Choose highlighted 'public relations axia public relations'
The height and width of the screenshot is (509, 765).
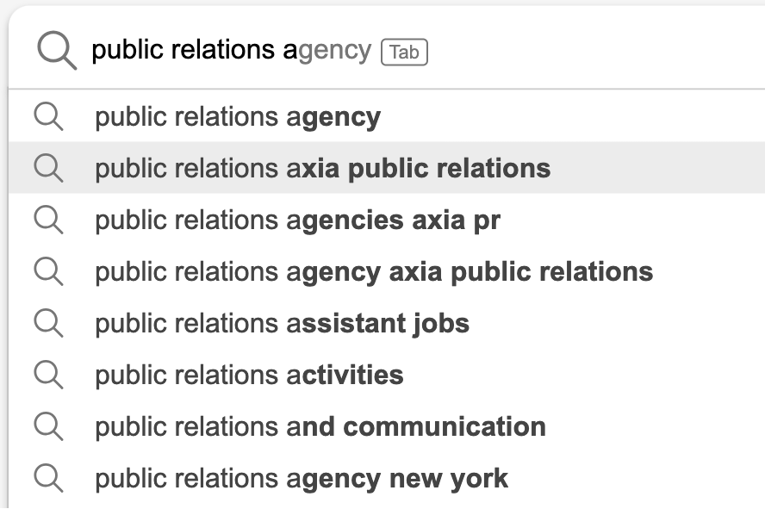click(x=322, y=168)
